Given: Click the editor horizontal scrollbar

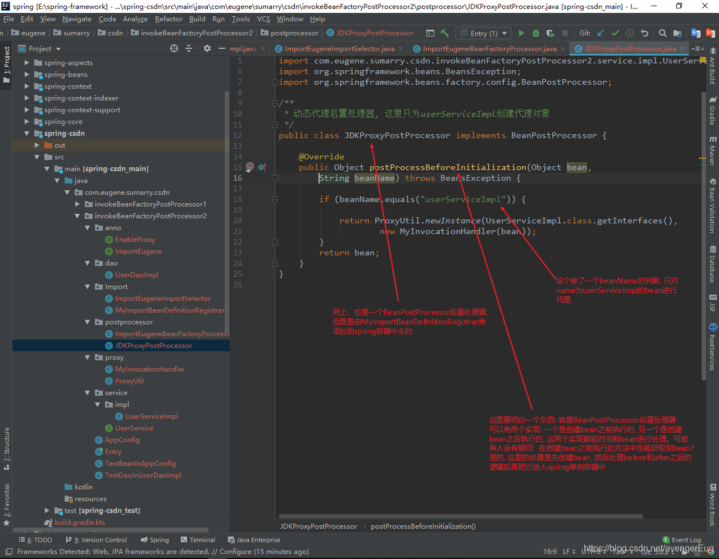Looking at the screenshot, I should (461, 516).
